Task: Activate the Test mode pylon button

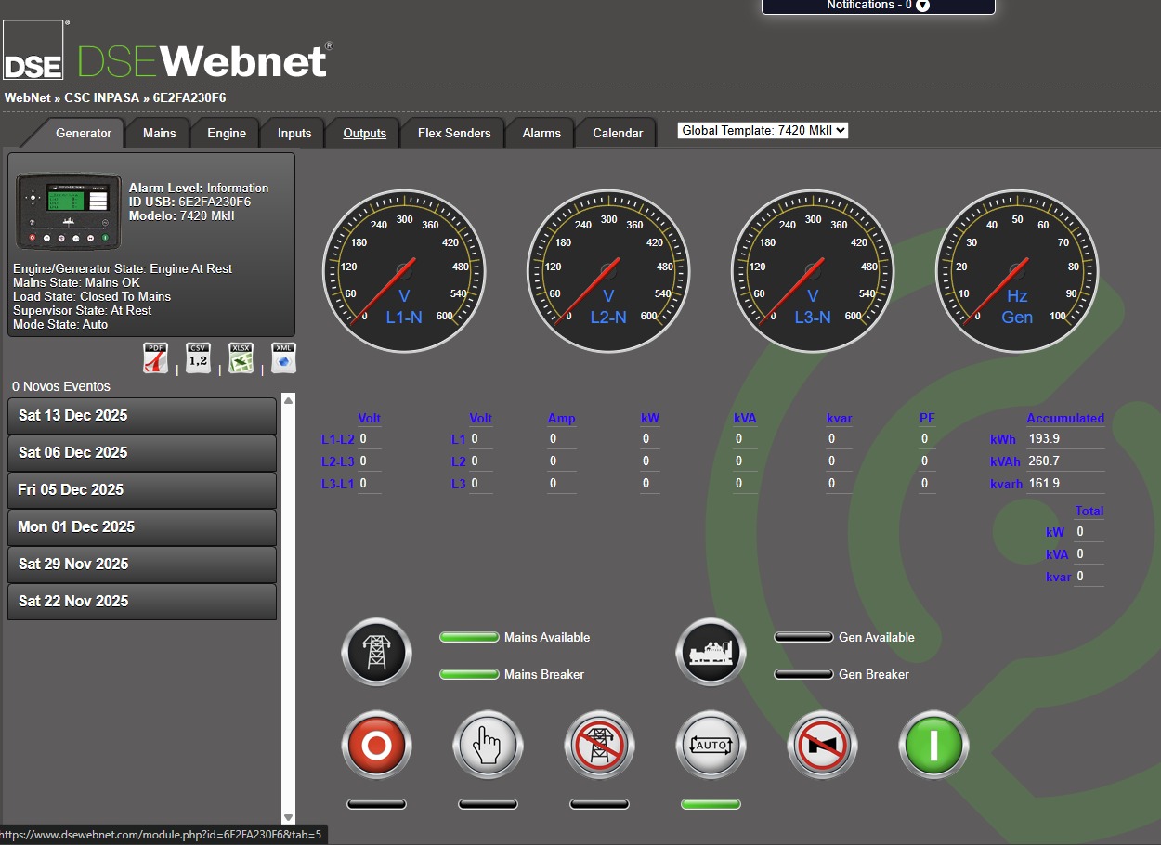Action: [x=599, y=746]
